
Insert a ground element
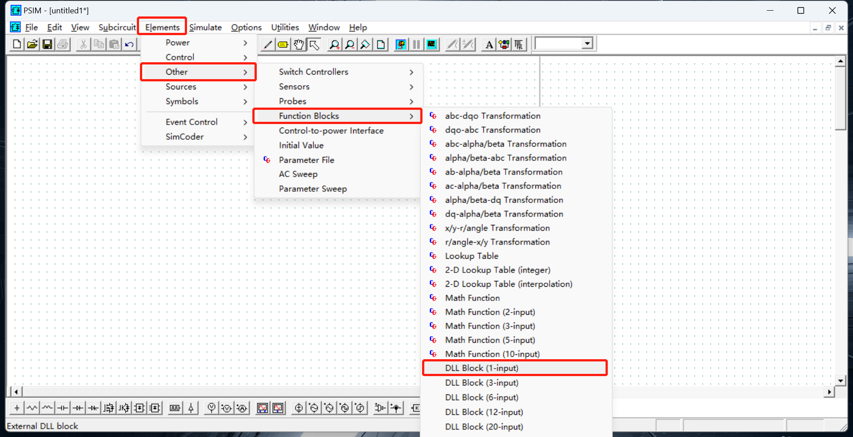click(x=17, y=408)
